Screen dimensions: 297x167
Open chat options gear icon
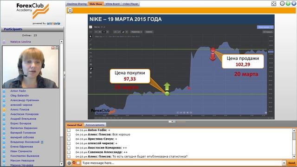[x=69, y=163]
